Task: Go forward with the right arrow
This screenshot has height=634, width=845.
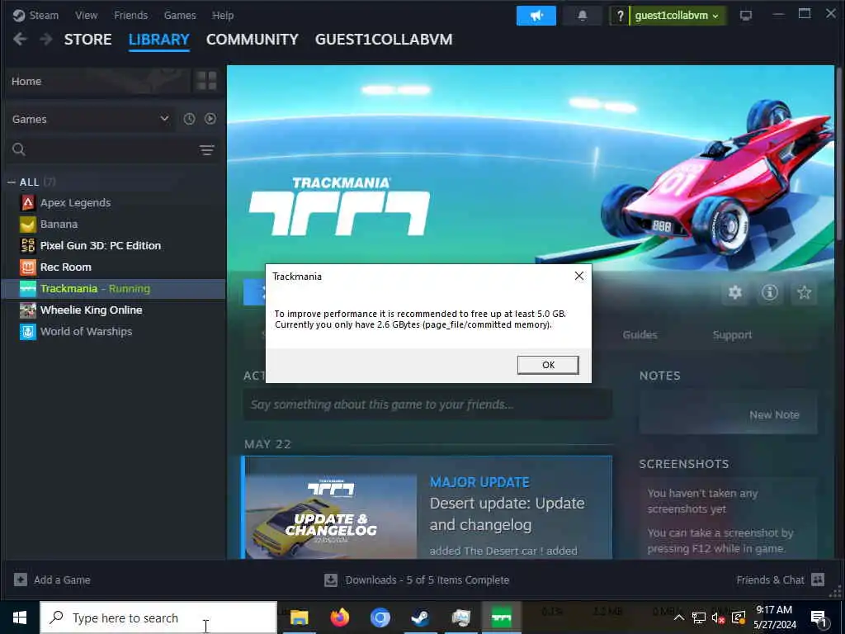Action: pyautogui.click(x=46, y=39)
